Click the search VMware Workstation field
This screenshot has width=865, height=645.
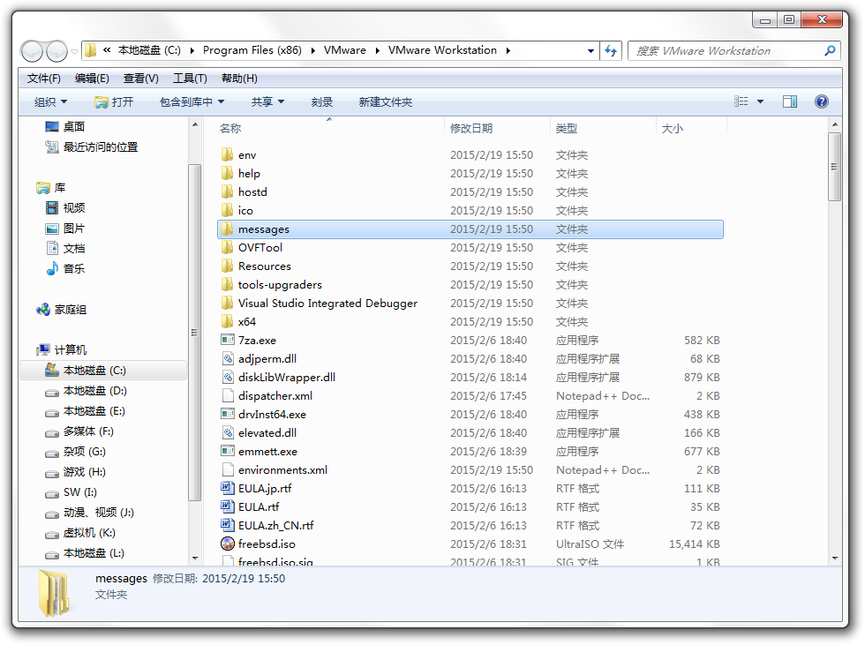click(x=726, y=51)
